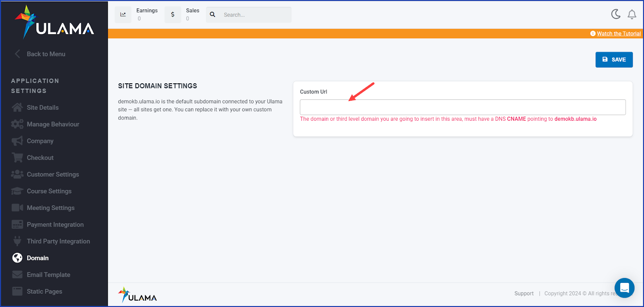Click the Customer Settings users icon
Screen dimensions: 644x307
click(17, 175)
